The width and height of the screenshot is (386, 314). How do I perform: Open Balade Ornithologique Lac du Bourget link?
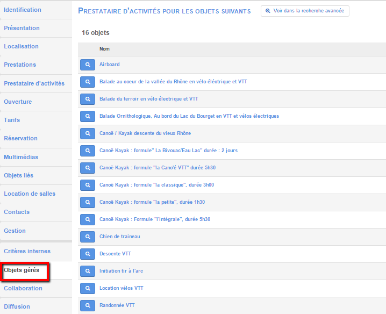point(189,116)
